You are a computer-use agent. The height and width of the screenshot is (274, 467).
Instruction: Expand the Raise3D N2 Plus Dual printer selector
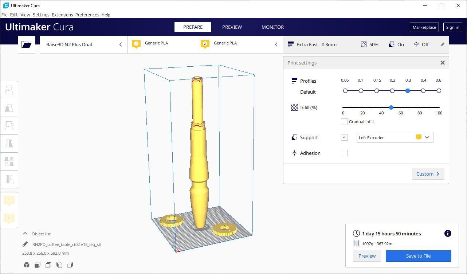(83, 44)
